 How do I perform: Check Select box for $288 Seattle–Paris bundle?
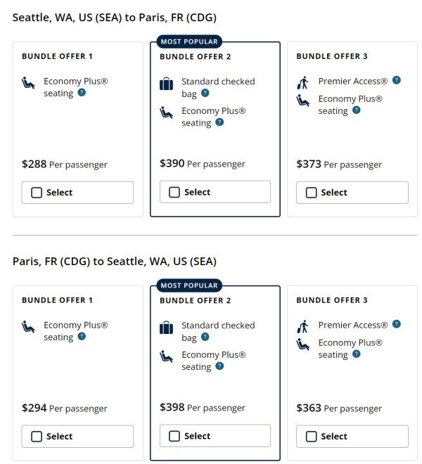tap(37, 192)
